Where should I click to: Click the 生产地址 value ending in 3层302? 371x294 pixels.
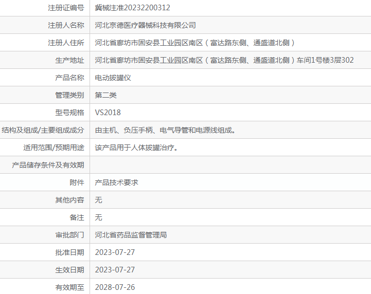tap(224, 60)
